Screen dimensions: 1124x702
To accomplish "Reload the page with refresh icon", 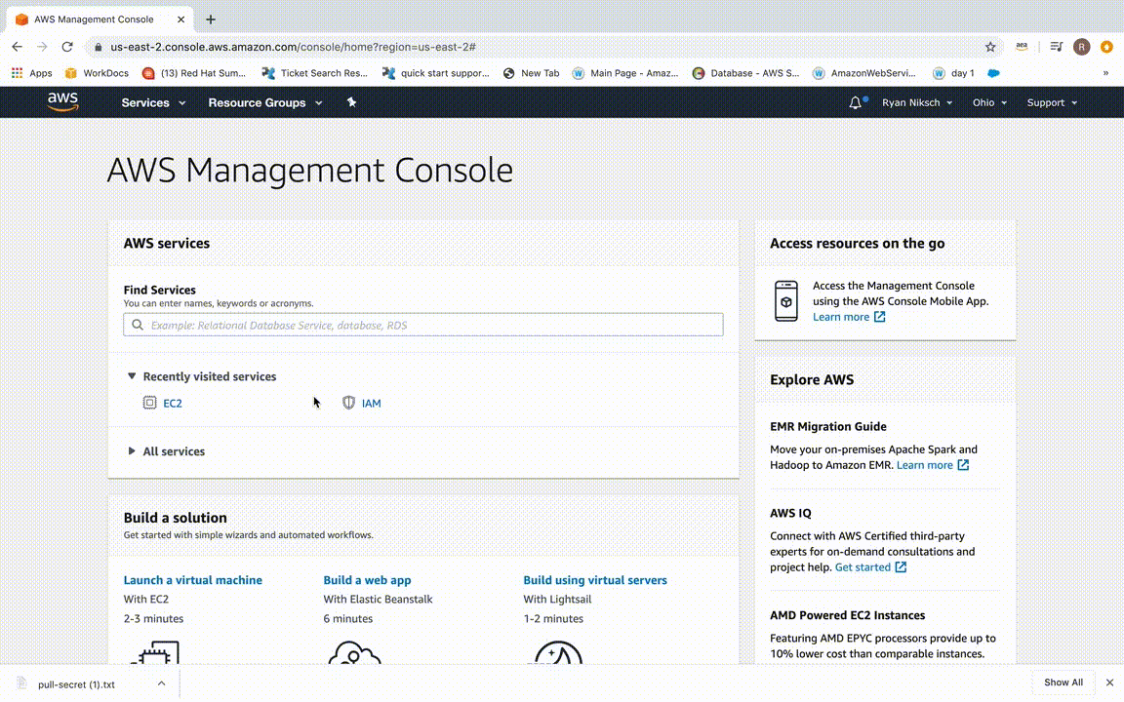I will 67,47.
